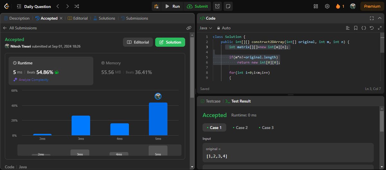Open the Java language dropdown

pyautogui.click(x=206, y=28)
